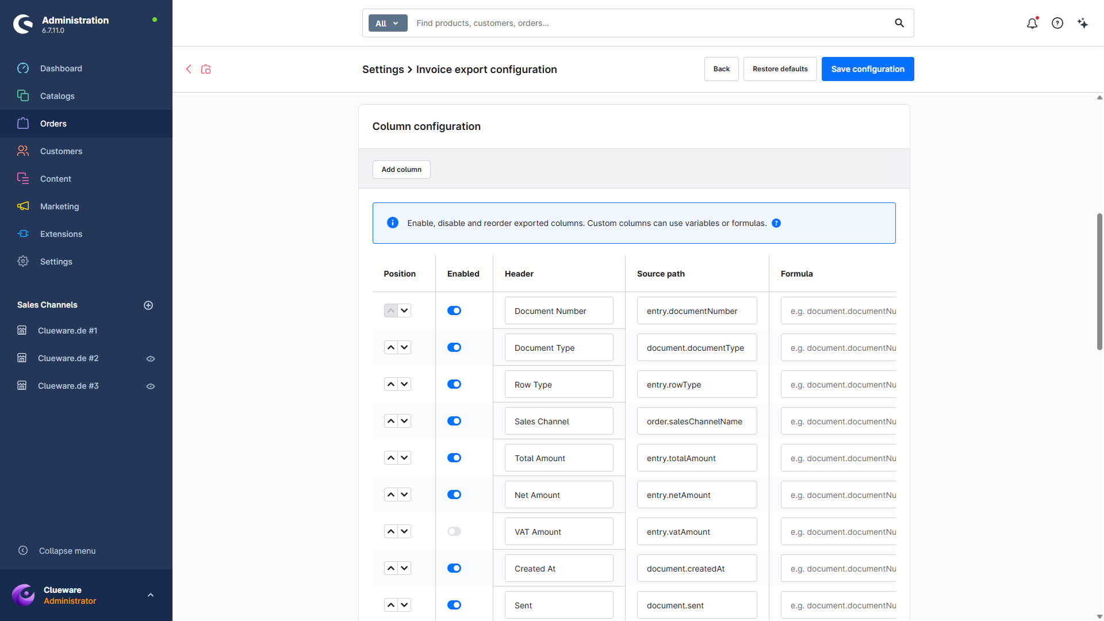The width and height of the screenshot is (1104, 621).
Task: Move VAT Amount row up
Action: click(x=391, y=531)
